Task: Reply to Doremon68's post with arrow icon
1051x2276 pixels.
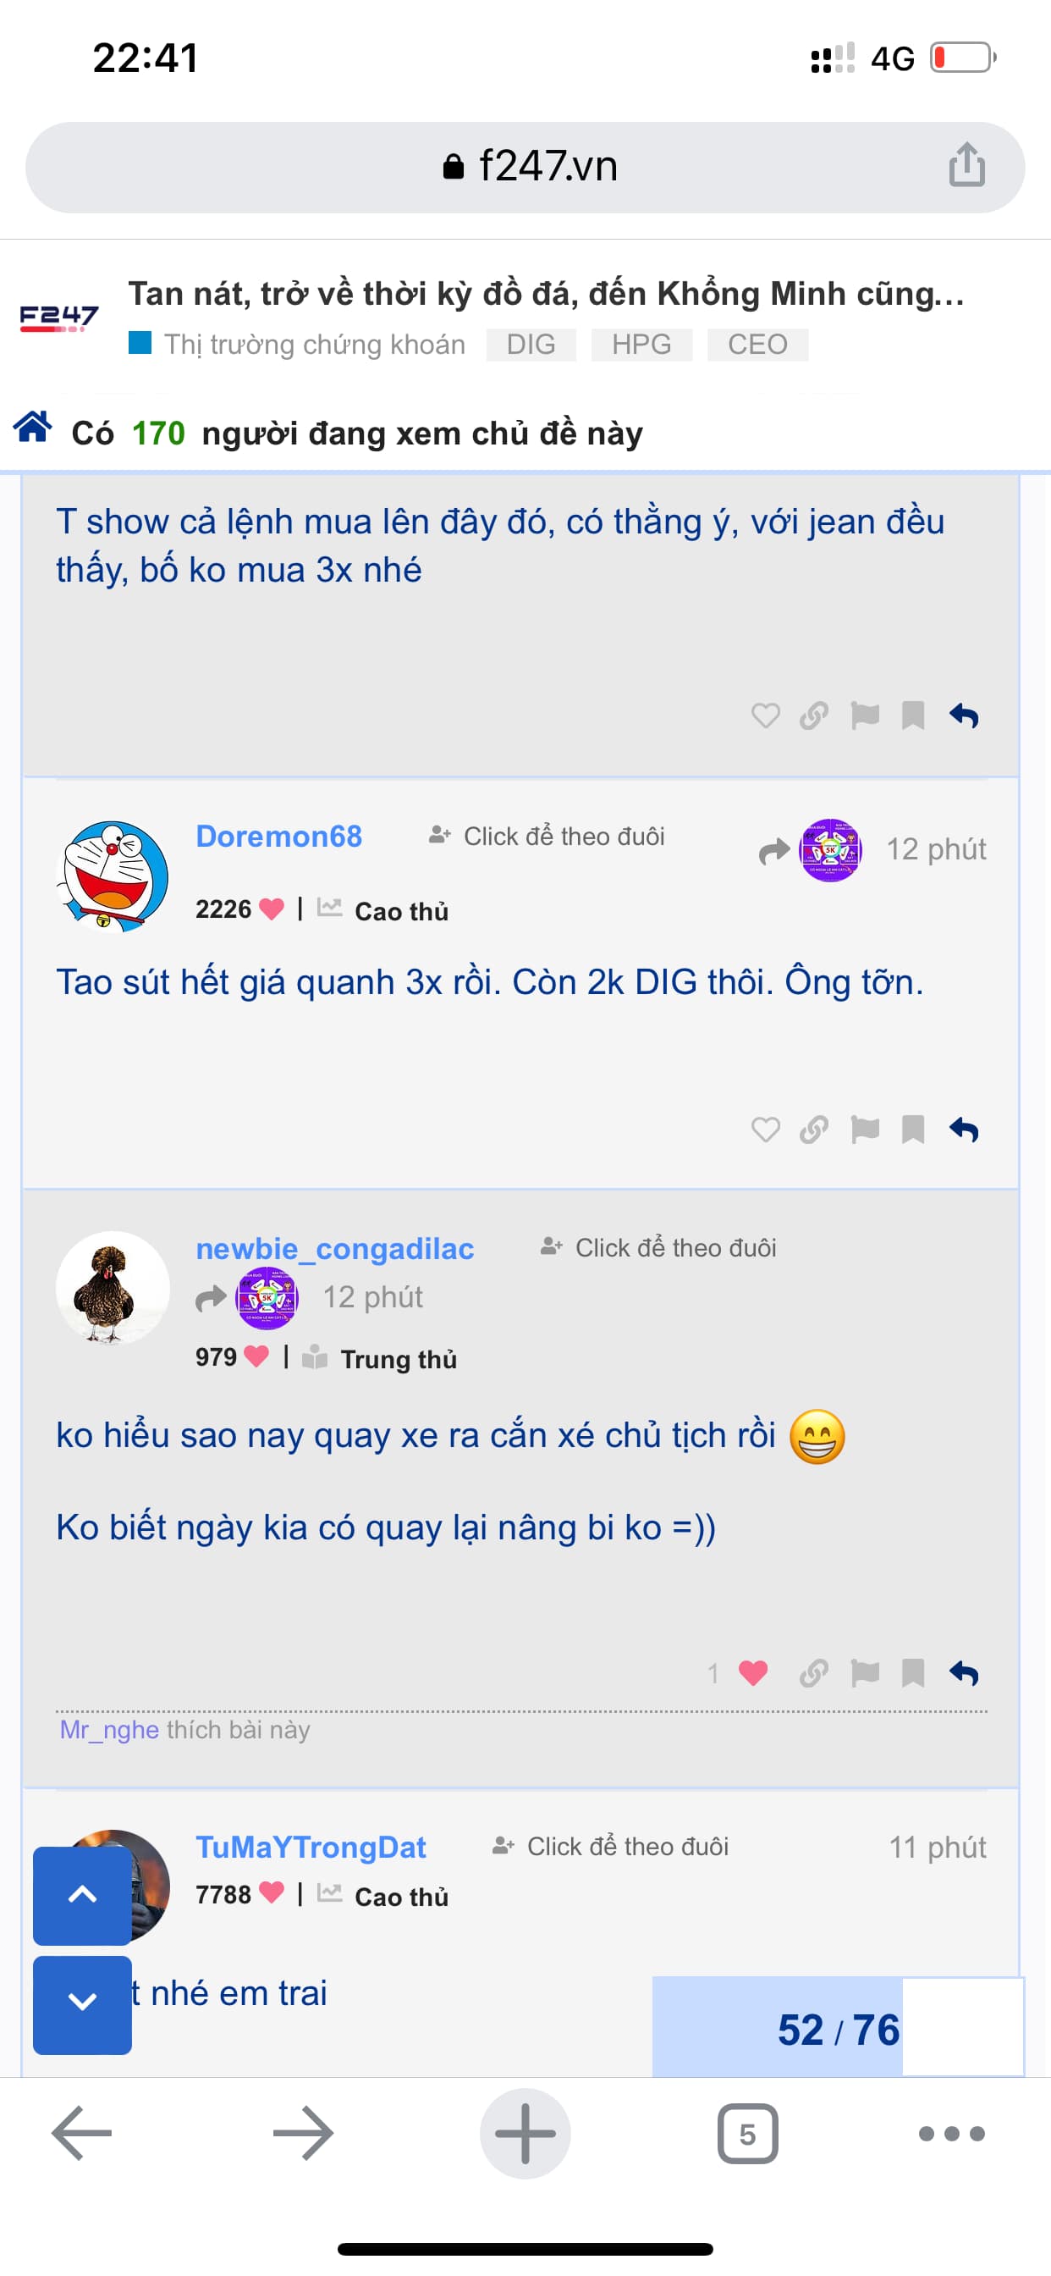Action: click(964, 1130)
